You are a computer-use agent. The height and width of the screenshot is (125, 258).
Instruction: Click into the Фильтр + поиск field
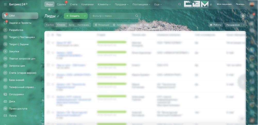pyautogui.click(x=112, y=16)
